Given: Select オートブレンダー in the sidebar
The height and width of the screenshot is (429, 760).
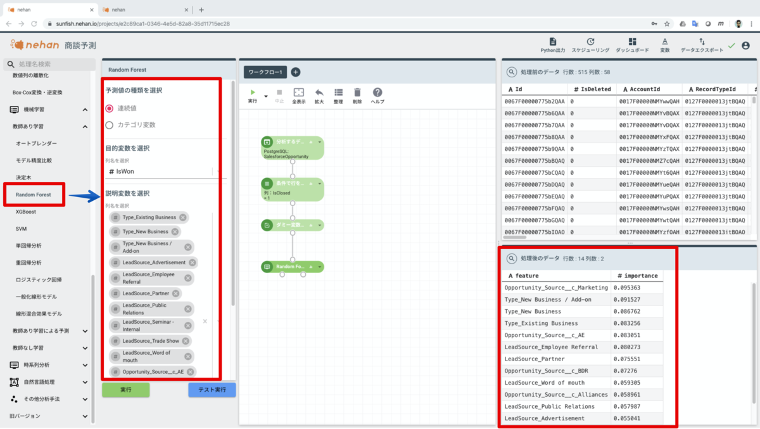Looking at the screenshot, I should 36,143.
